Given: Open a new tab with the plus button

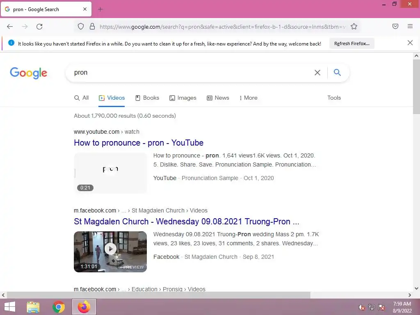Looking at the screenshot, I should coord(100,9).
